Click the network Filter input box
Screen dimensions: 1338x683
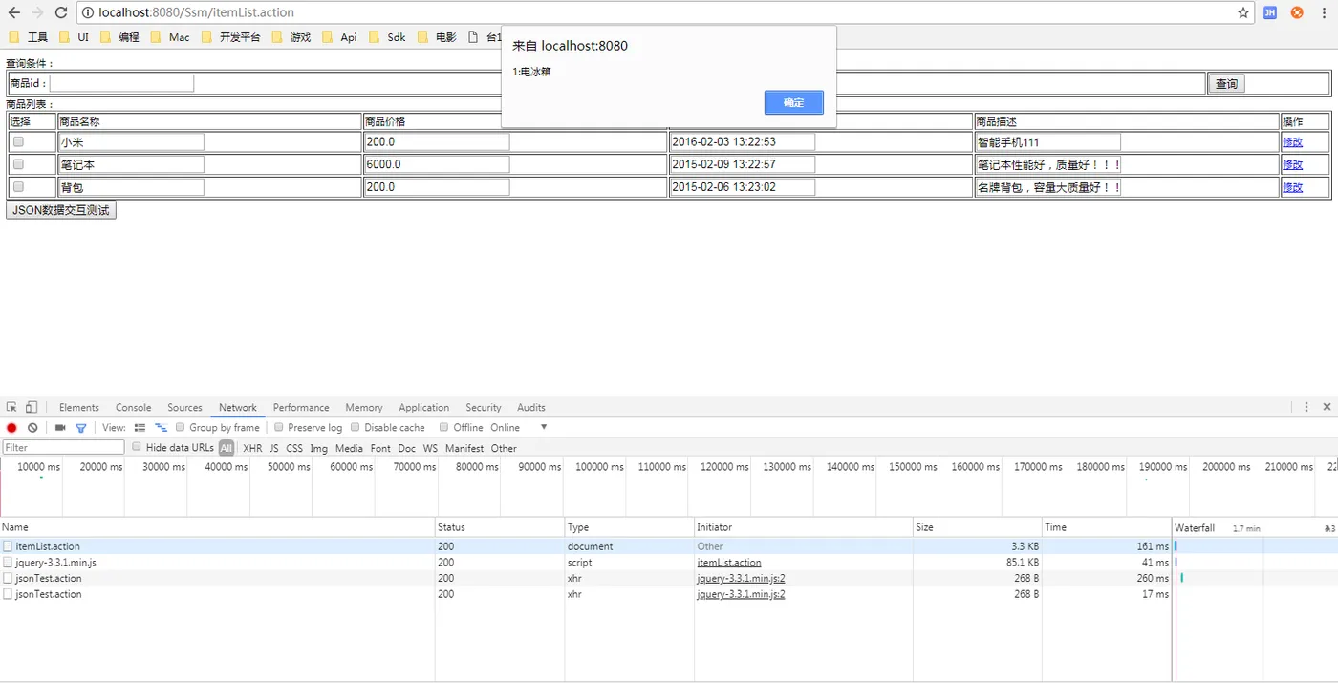click(63, 447)
